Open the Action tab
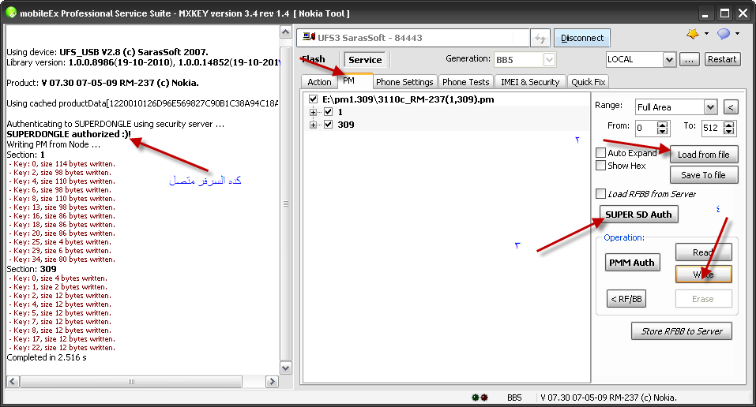This screenshot has width=756, height=407. (319, 82)
